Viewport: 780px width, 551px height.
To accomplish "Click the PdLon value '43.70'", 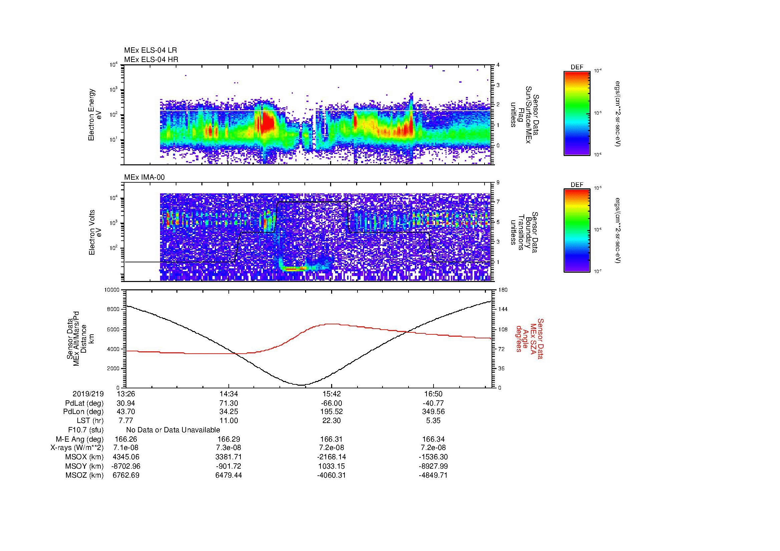I will coord(126,412).
